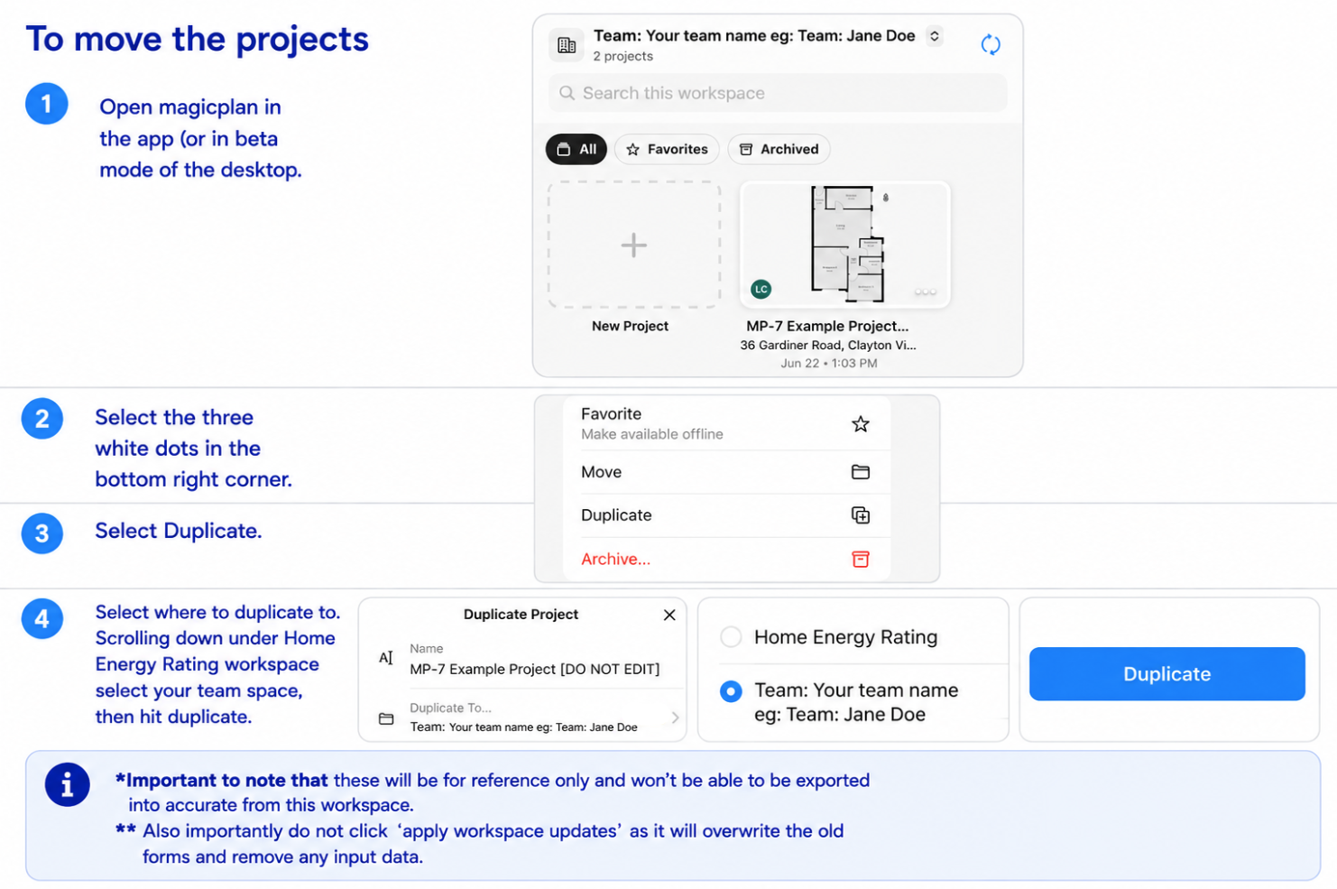The image size is (1337, 889).
Task: Click the workspace building icon
Action: coord(567,45)
